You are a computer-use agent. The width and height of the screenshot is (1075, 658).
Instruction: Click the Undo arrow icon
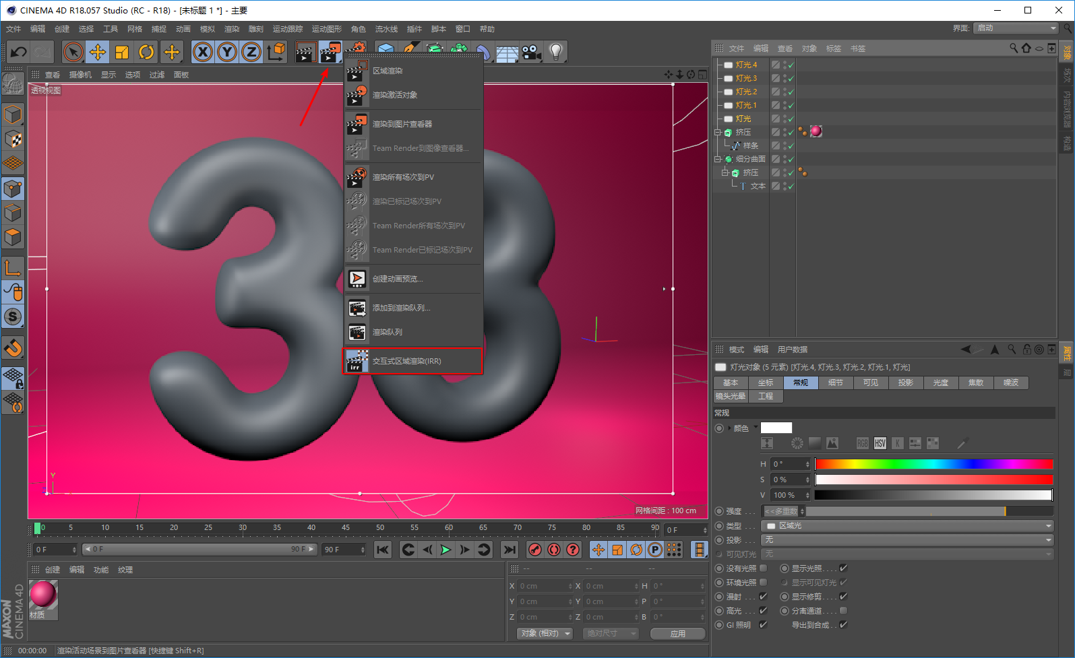(19, 52)
